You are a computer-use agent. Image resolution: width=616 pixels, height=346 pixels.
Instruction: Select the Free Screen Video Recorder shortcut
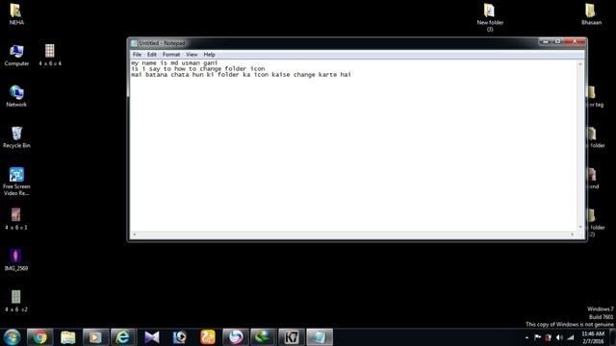coord(16,182)
